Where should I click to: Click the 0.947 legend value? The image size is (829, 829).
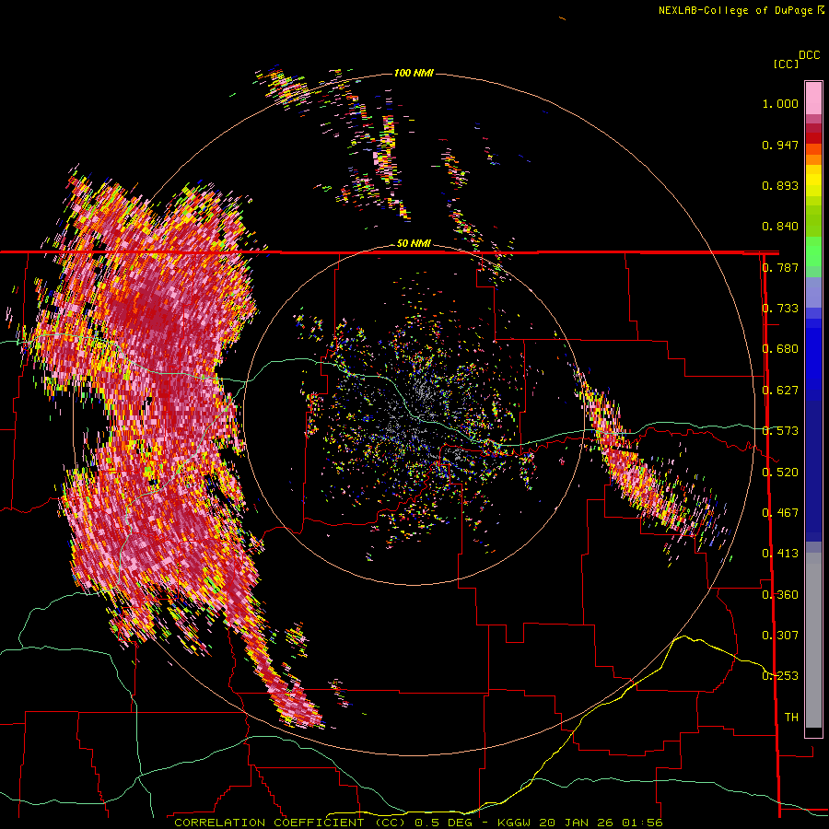pyautogui.click(x=780, y=145)
